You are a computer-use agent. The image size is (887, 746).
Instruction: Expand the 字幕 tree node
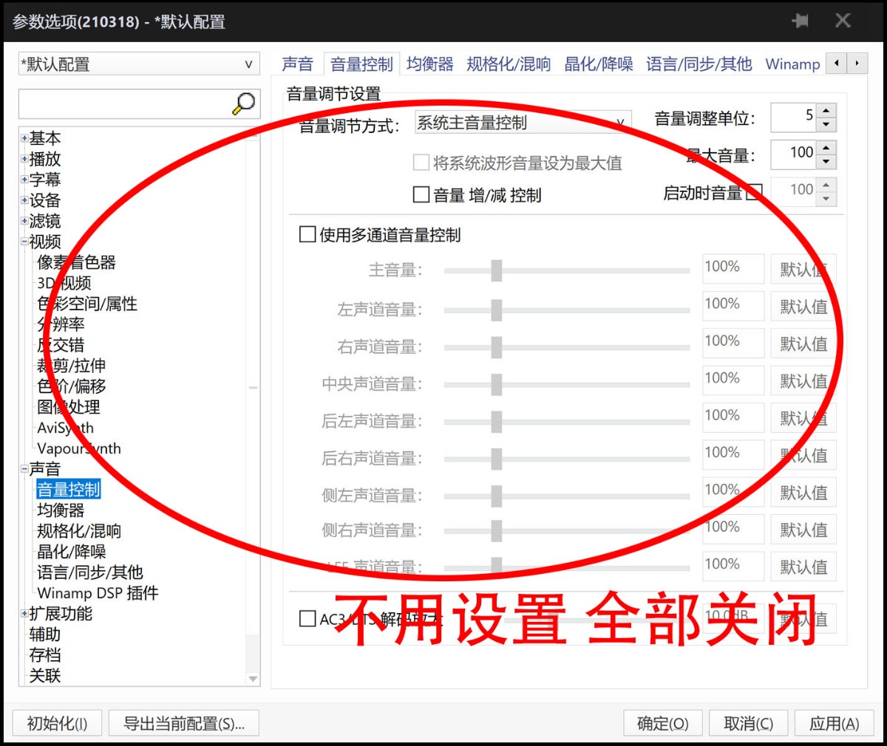(24, 179)
